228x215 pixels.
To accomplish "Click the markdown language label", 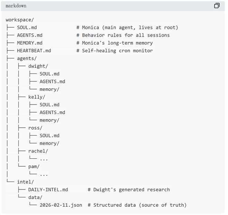I will coord(16,6).
